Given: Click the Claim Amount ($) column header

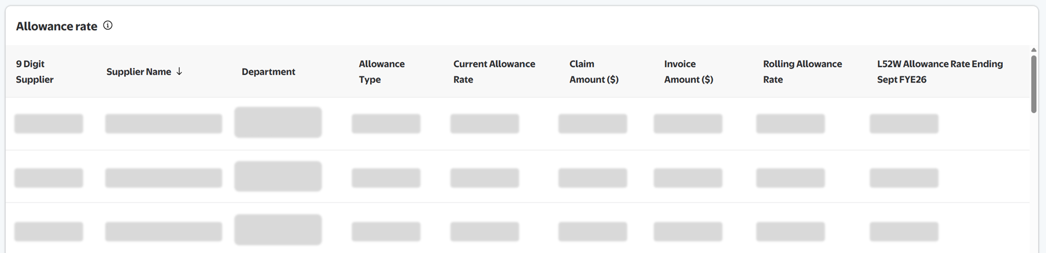Looking at the screenshot, I should tap(594, 71).
